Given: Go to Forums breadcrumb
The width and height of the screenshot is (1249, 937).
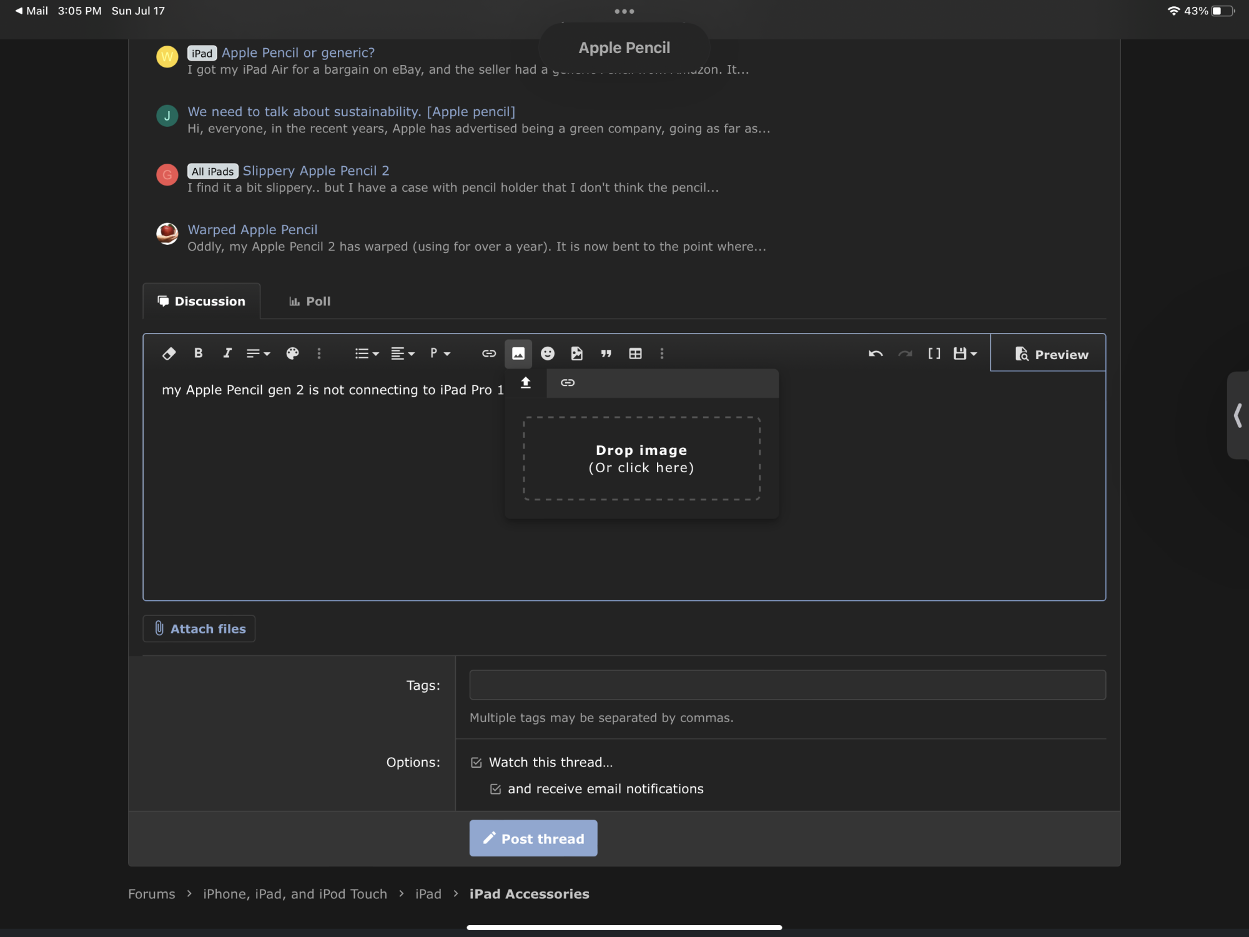Looking at the screenshot, I should coord(152,894).
